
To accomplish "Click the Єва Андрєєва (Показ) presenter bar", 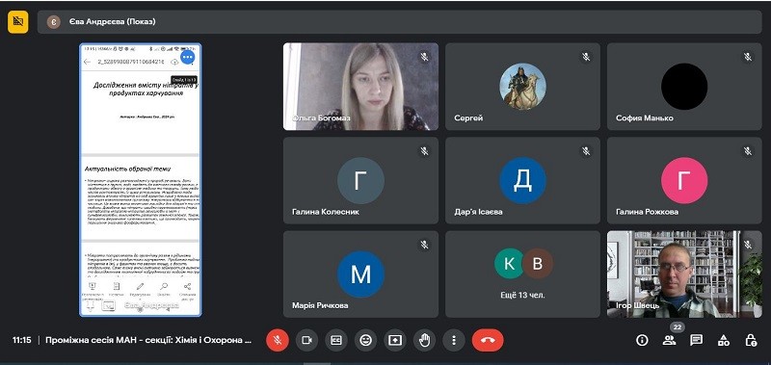I will pos(399,21).
